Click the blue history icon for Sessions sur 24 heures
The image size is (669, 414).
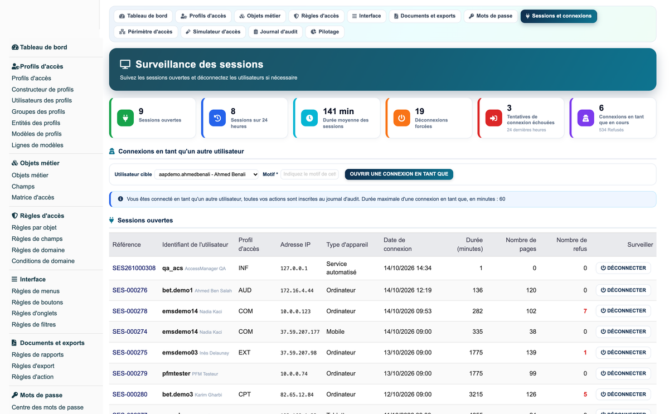point(217,118)
